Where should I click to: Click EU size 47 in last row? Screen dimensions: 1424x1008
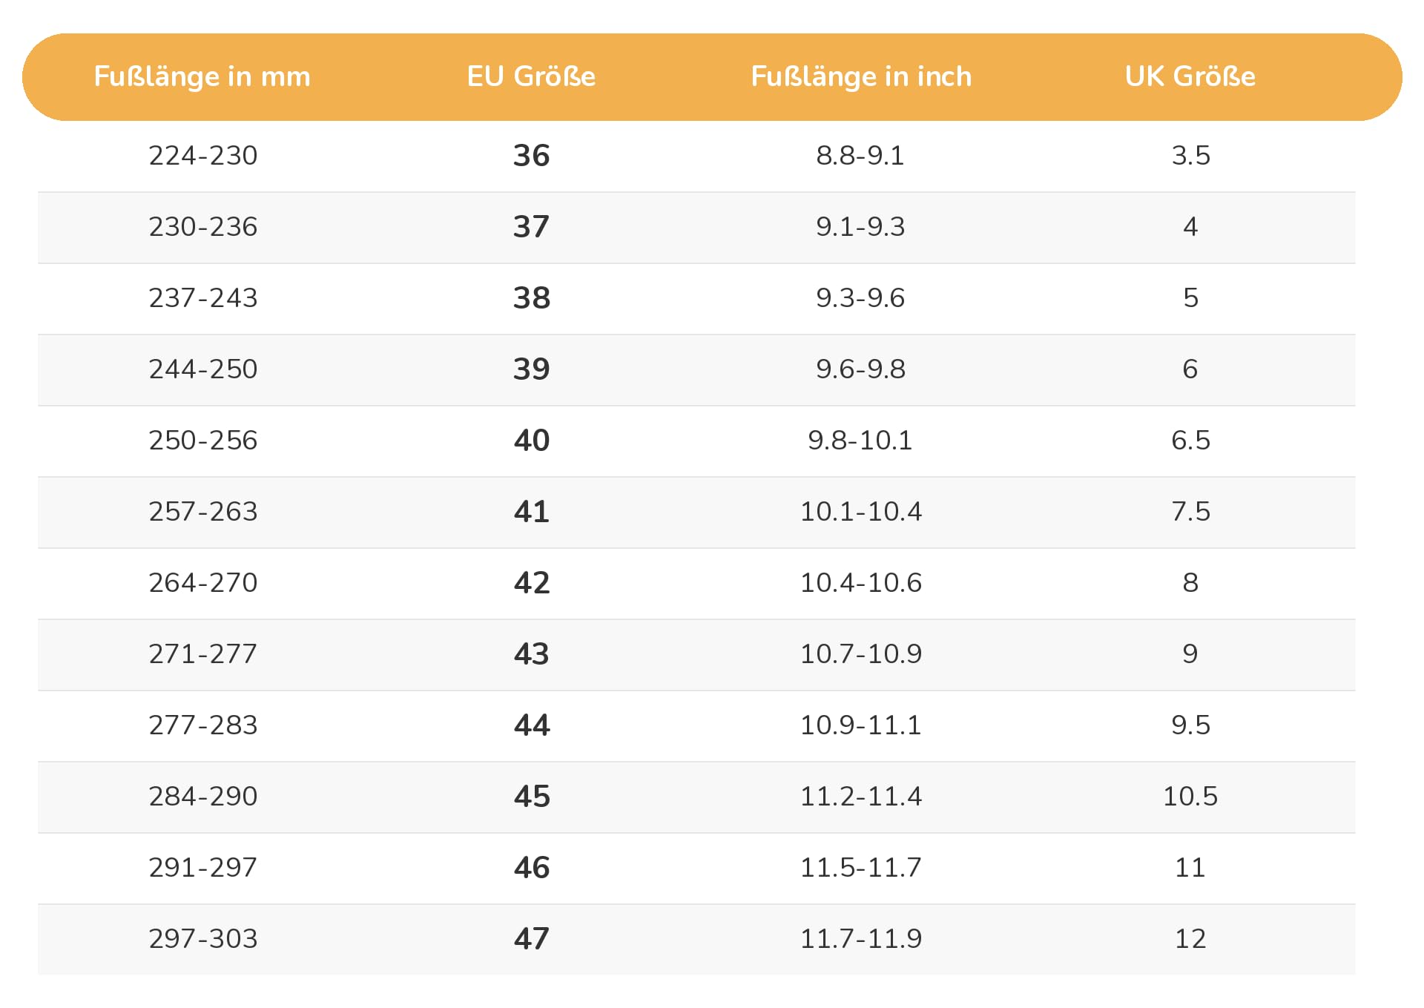click(531, 939)
